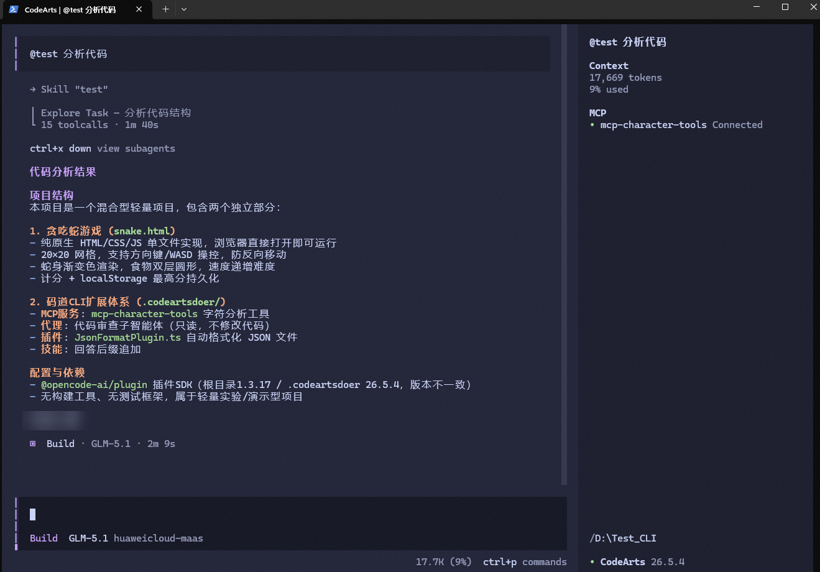Click '纯原生 HTML/CSS/JS' bullet line
Viewport: 820px width, 572px height.
pos(183,243)
